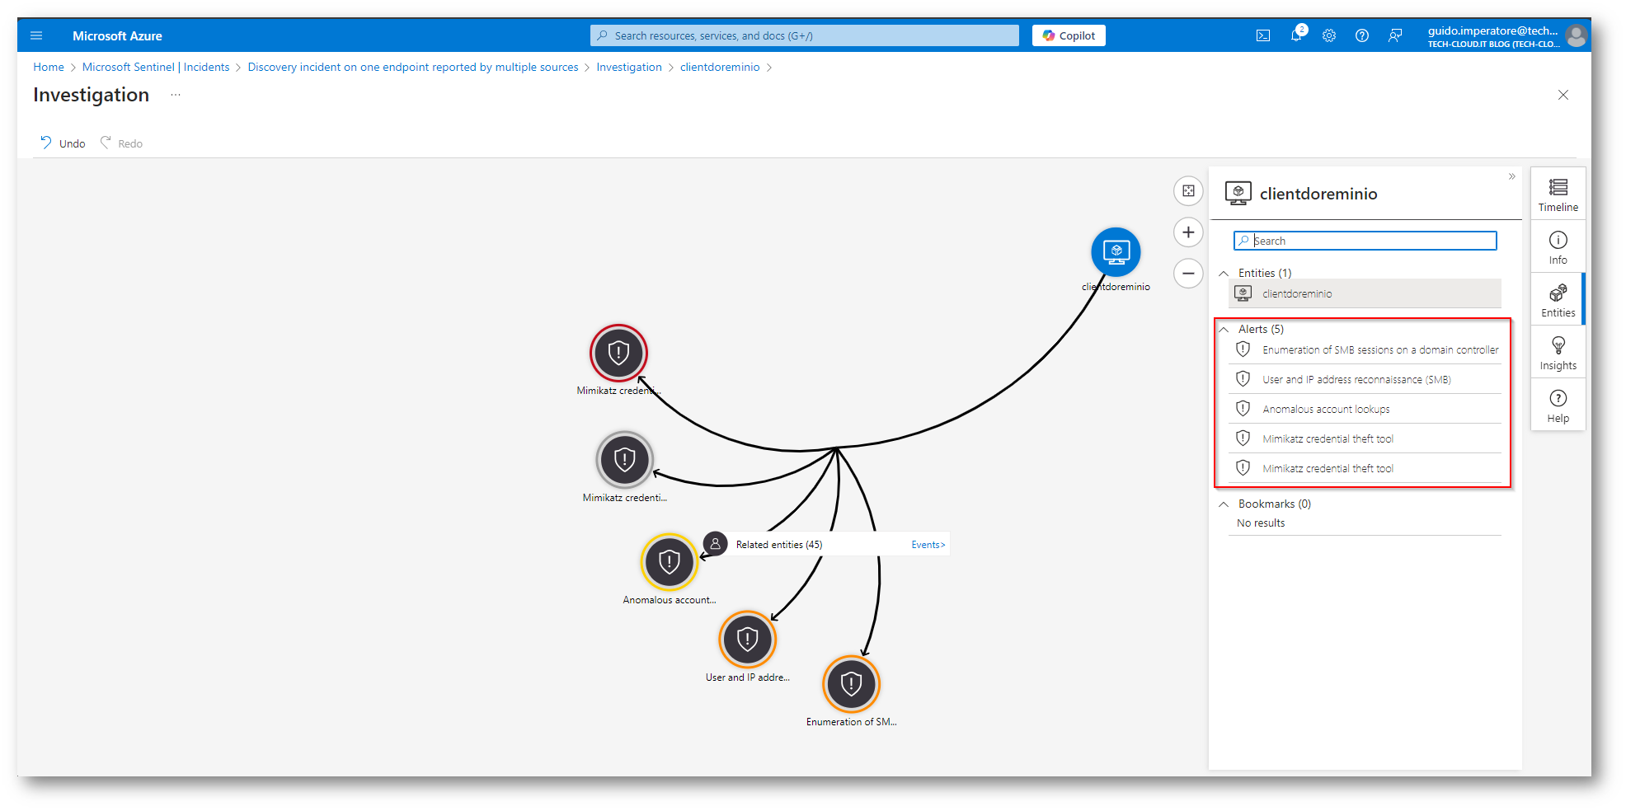The width and height of the screenshot is (1626, 811).
Task: Click the Related entities (45) label
Action: coord(779,544)
